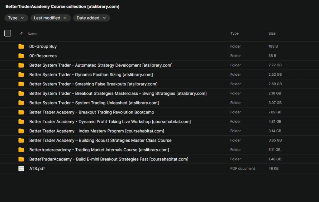Sort the list by Type column header
319x202 pixels.
(234, 33)
